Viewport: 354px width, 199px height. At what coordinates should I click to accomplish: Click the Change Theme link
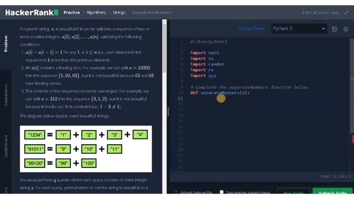tap(252, 29)
